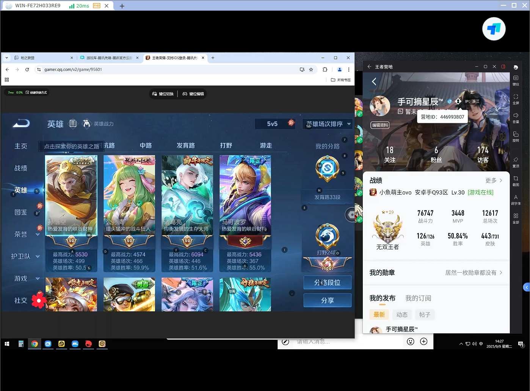The height and width of the screenshot is (391, 530).
Task: Bookmark this page with the star icon
Action: [x=311, y=69]
